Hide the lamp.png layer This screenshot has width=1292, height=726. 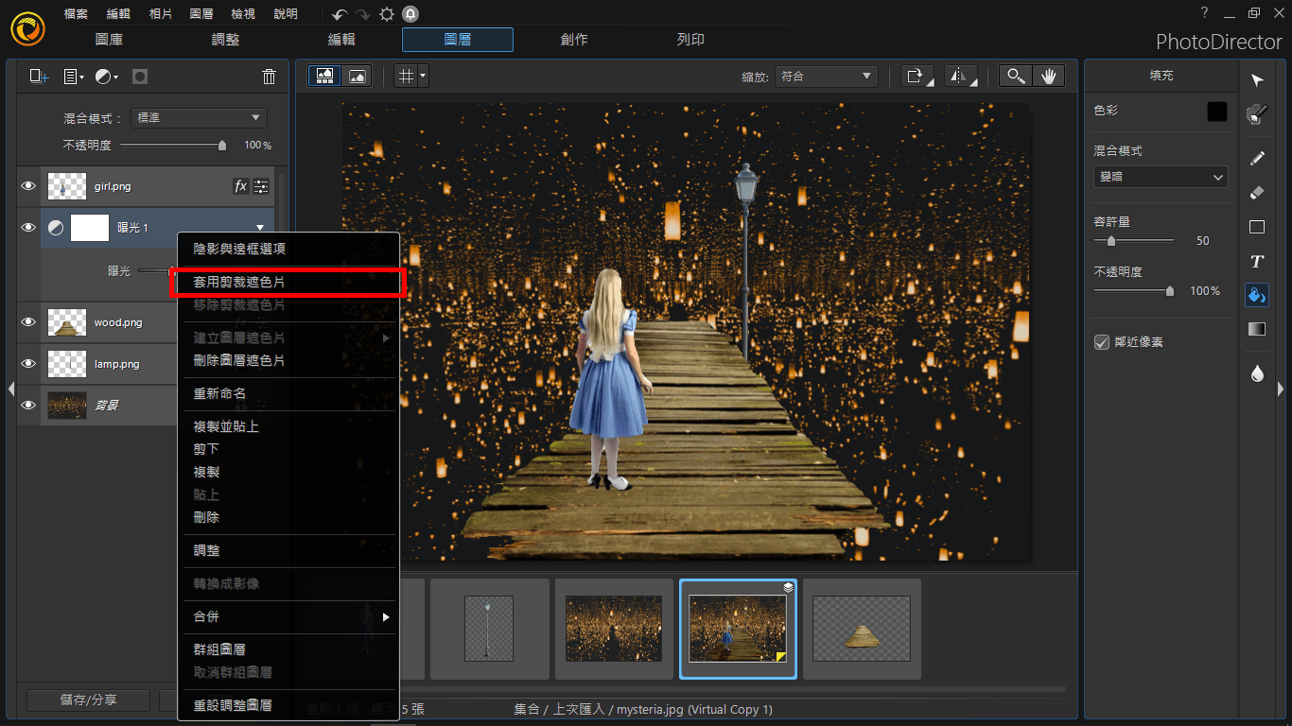tap(28, 364)
